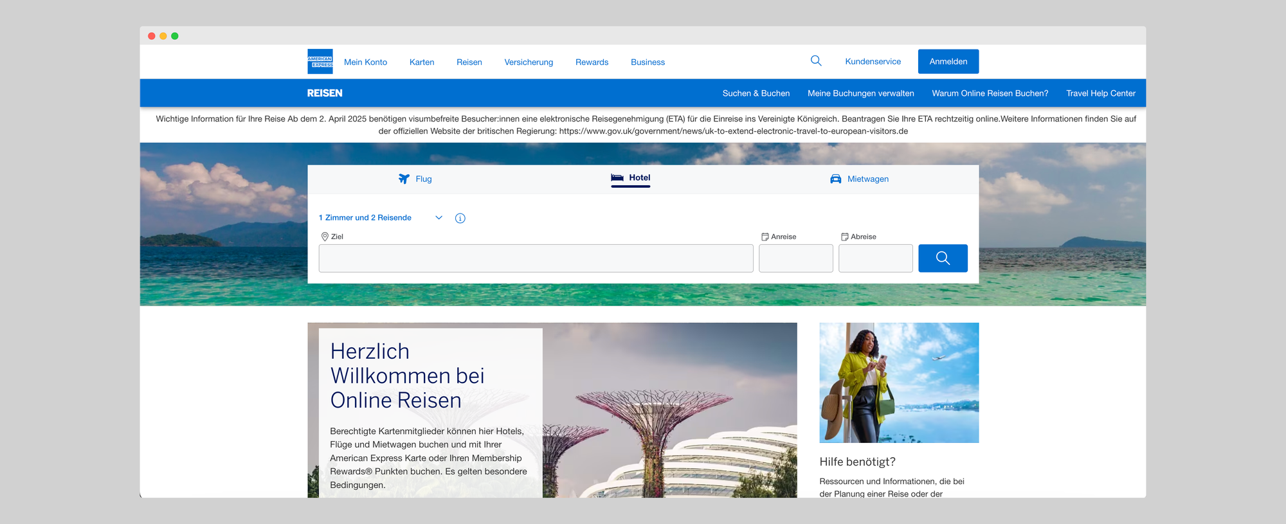1286x524 pixels.
Task: Click the bed icon on Hotel tab
Action: click(x=617, y=177)
